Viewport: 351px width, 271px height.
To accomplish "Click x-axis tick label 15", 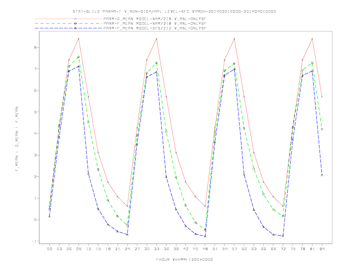I will 98,249.
